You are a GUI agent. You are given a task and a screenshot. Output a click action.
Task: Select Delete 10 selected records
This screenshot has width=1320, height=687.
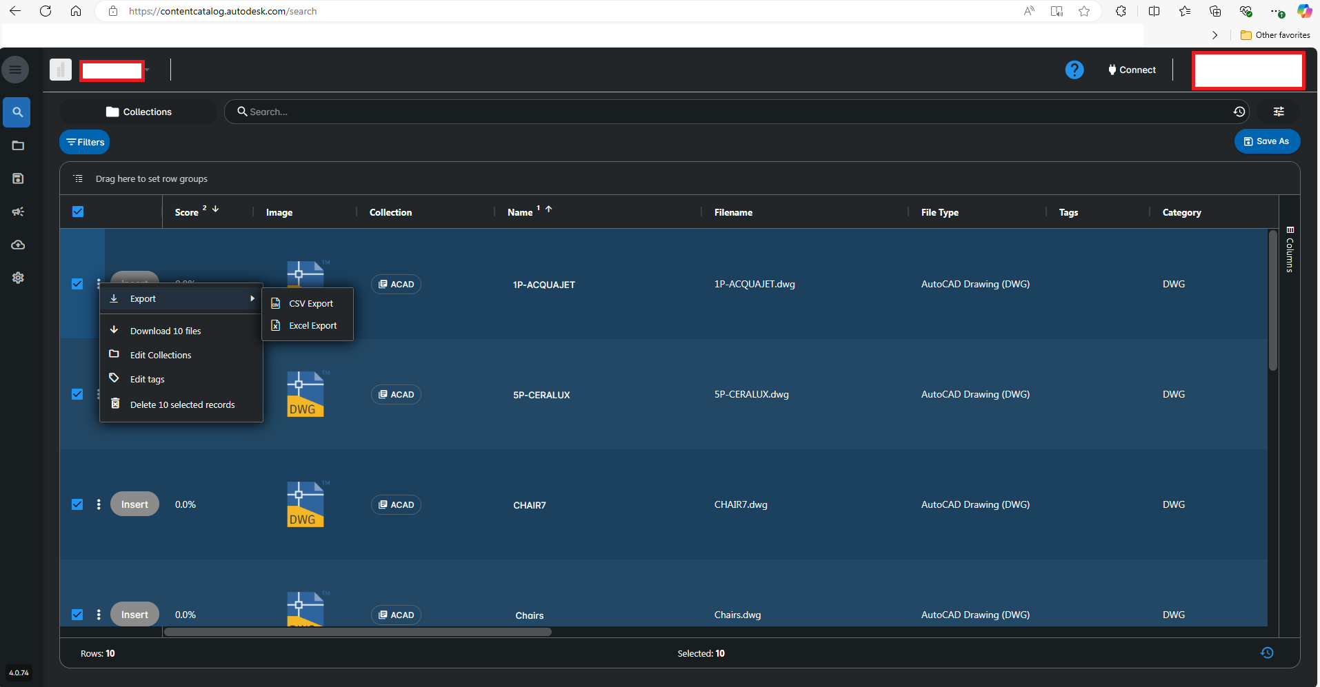coord(181,404)
